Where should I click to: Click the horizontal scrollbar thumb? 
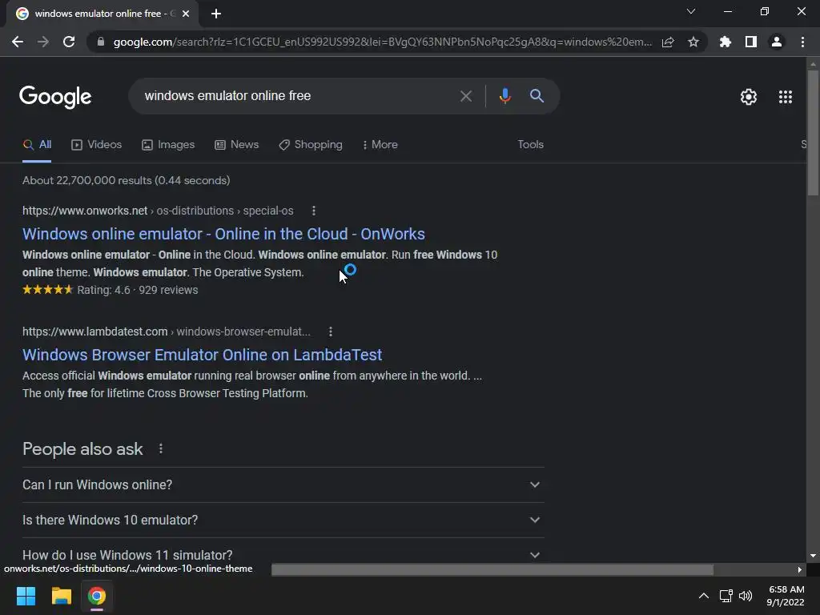[x=492, y=569]
